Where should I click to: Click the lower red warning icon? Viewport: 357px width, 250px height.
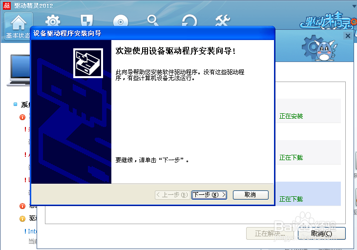pos(22,206)
